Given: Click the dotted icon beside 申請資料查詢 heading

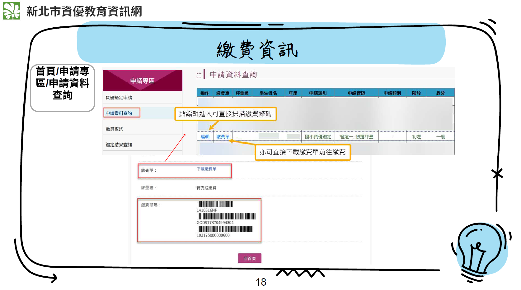Looking at the screenshot, I should pos(199,75).
